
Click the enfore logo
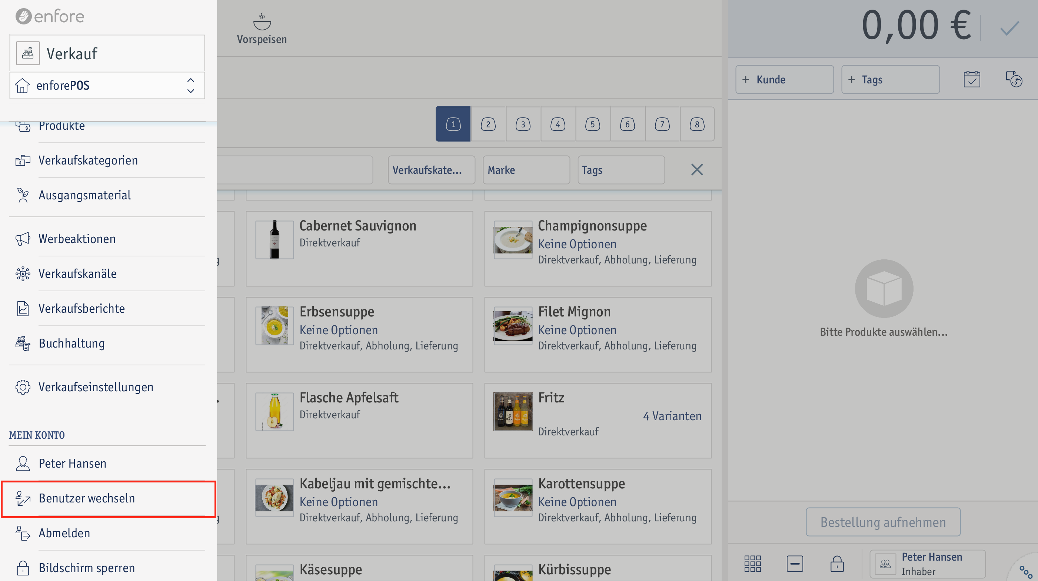pos(50,16)
